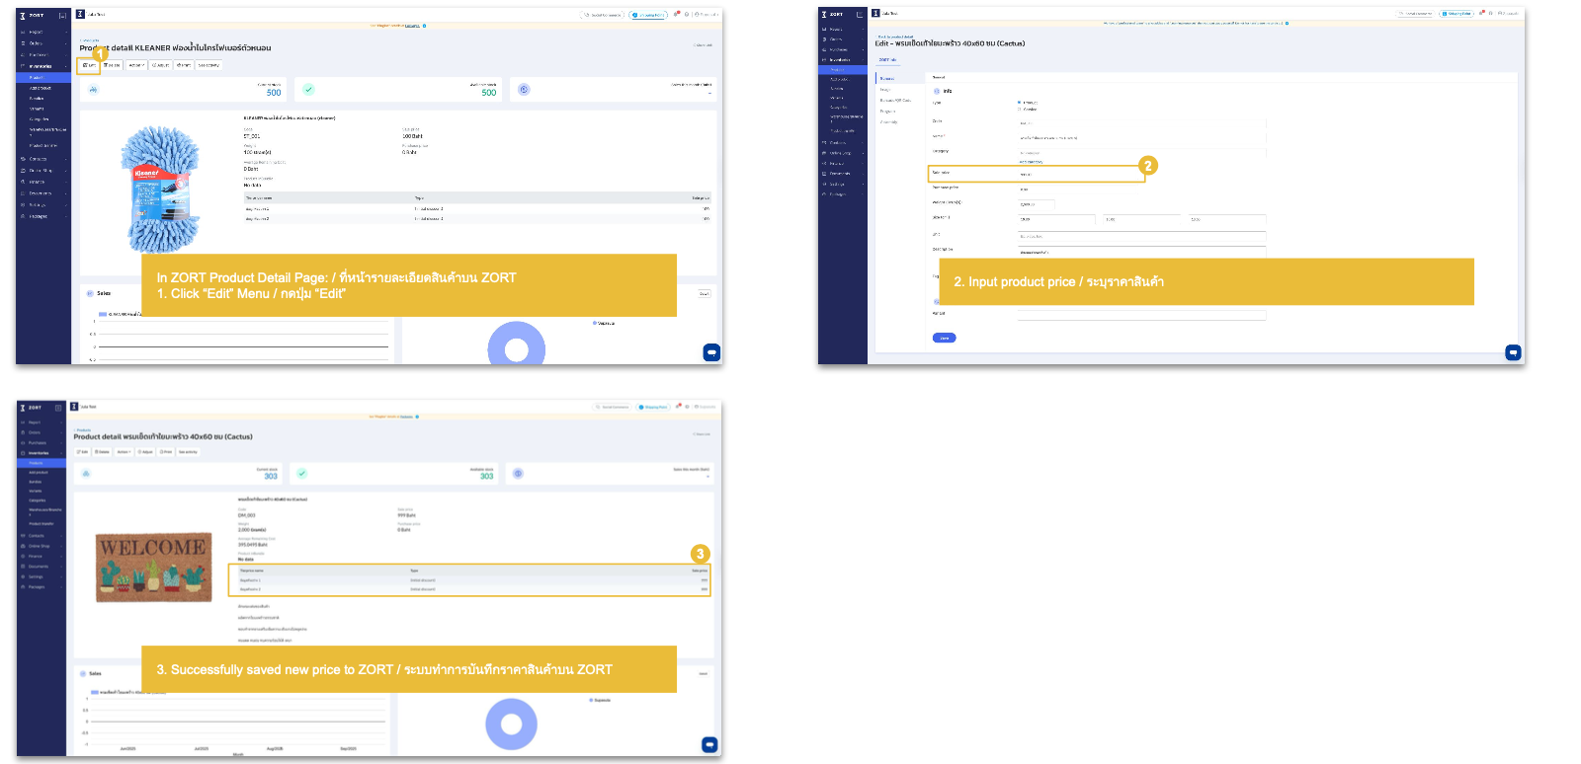Click the Current stock icon on the Cactus page
Viewport: 1581px width, 764px height.
pyautogui.click(x=86, y=474)
